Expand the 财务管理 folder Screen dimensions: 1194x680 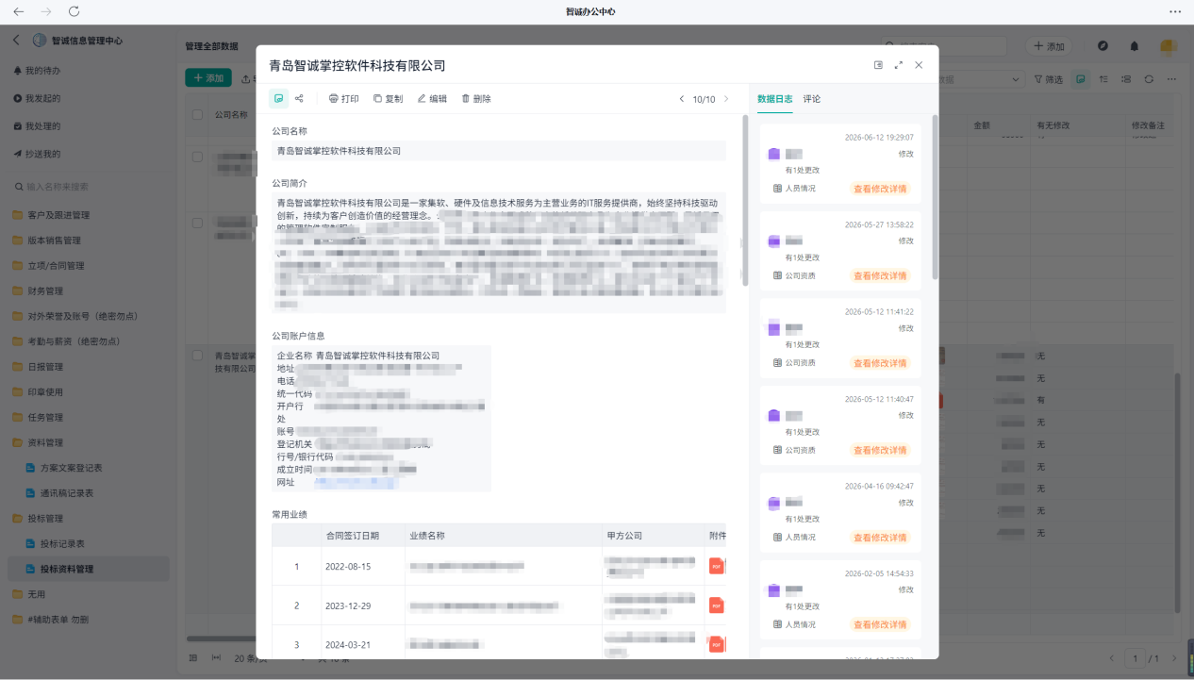click(x=38, y=291)
